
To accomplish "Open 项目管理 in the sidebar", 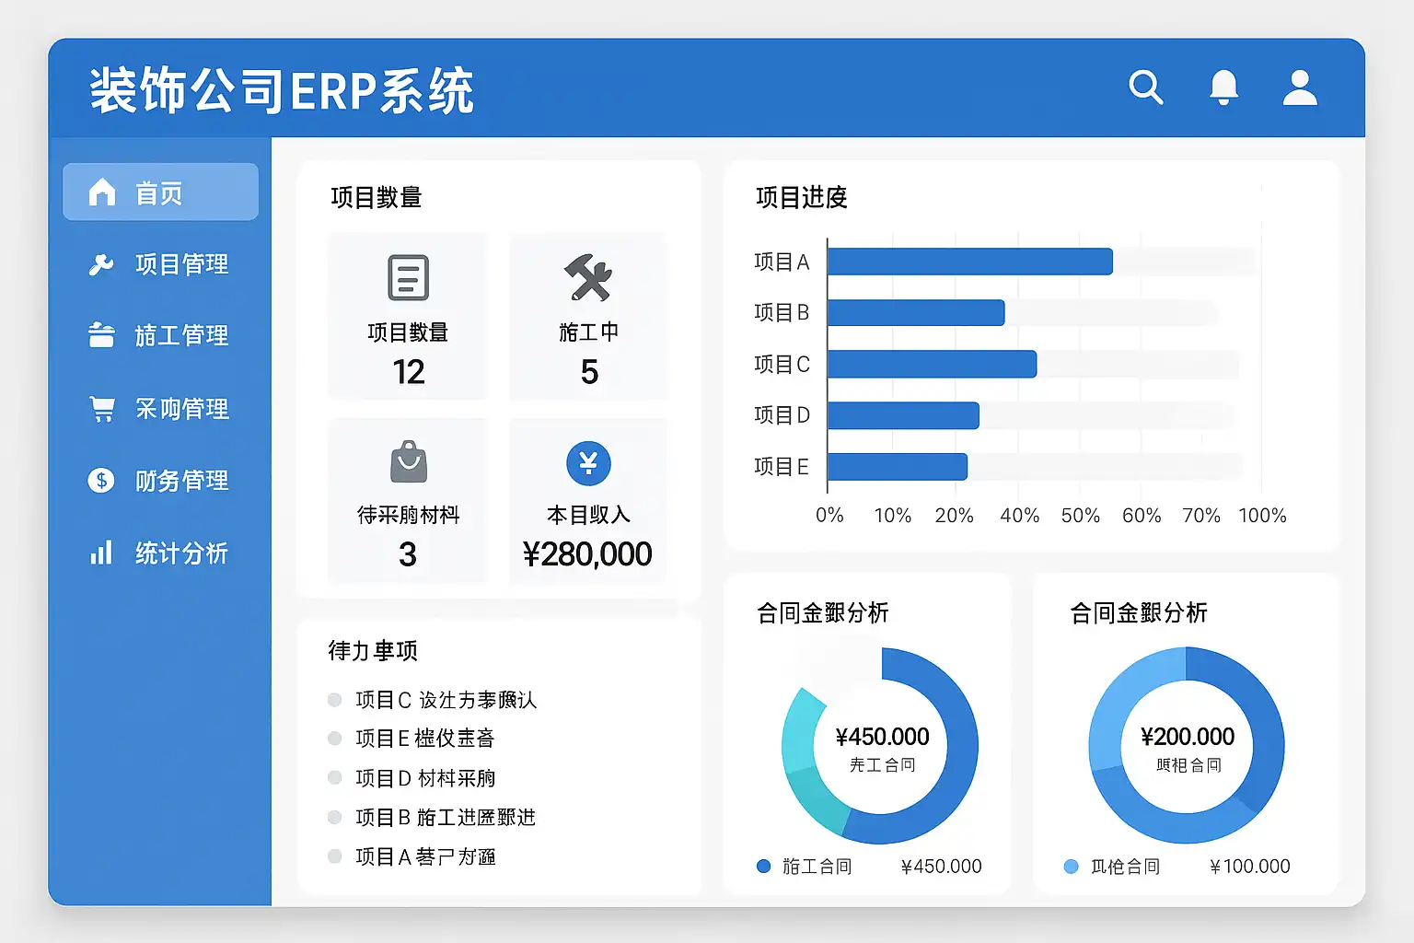I will point(160,264).
